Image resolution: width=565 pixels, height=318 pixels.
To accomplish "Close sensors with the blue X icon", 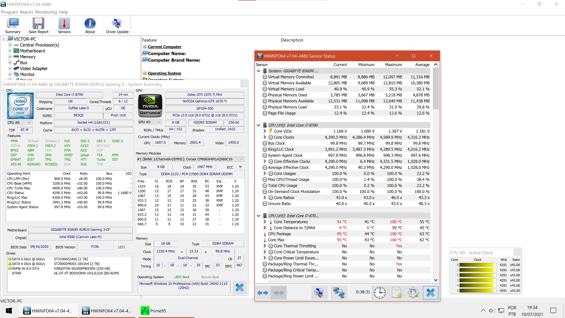I will pyautogui.click(x=430, y=293).
